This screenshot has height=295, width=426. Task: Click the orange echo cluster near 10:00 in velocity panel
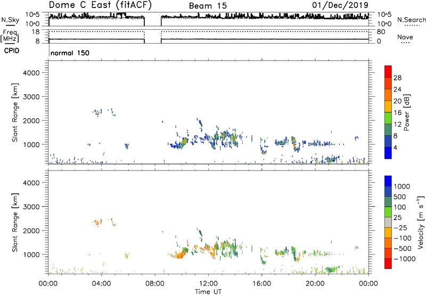[179, 255]
